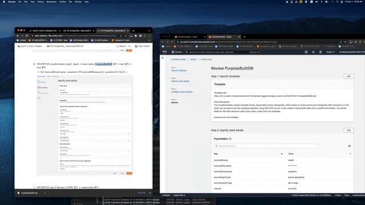365x205 pixels.
Task: Click Edit for Step 2 Specify stack details
Action: (x=348, y=130)
